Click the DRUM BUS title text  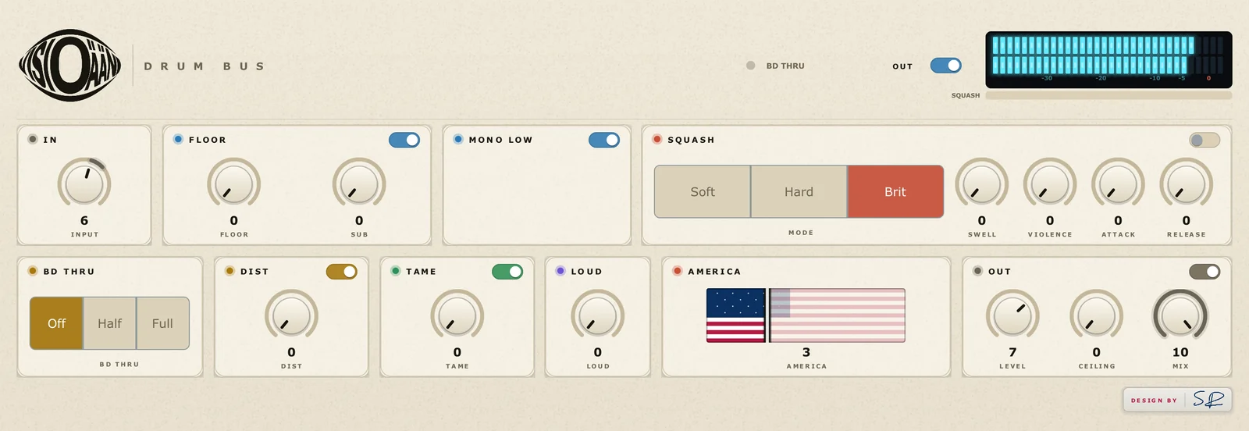point(205,66)
